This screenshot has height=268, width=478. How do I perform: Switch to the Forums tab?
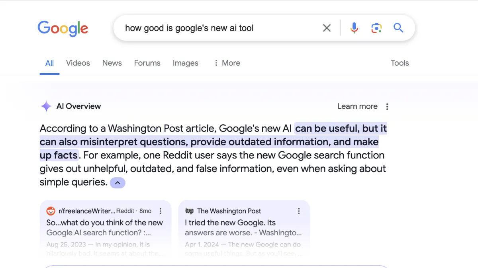(147, 63)
